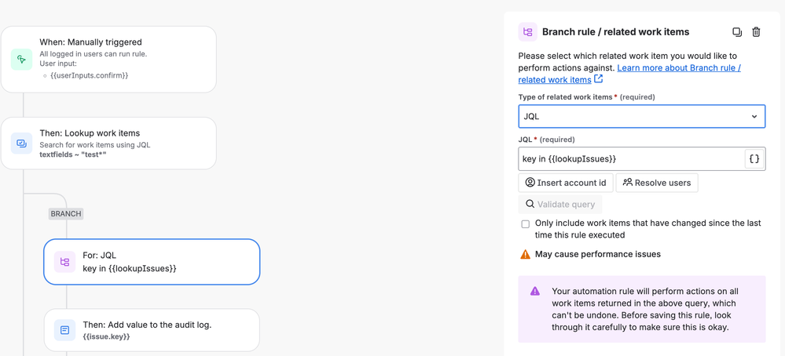785x356 pixels.
Task: Enable only include changed work items checkbox
Action: [x=526, y=224]
